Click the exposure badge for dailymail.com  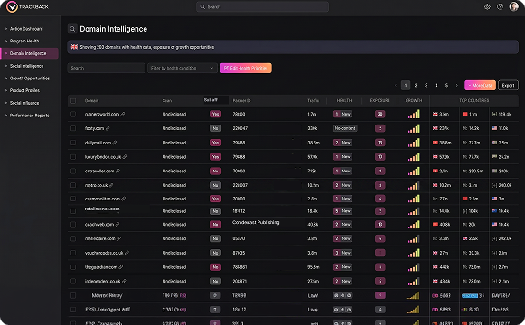(380, 143)
